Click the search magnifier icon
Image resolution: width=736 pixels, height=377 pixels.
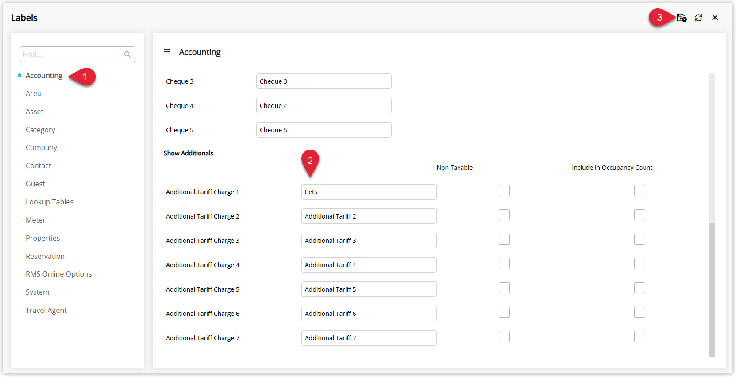pos(127,54)
